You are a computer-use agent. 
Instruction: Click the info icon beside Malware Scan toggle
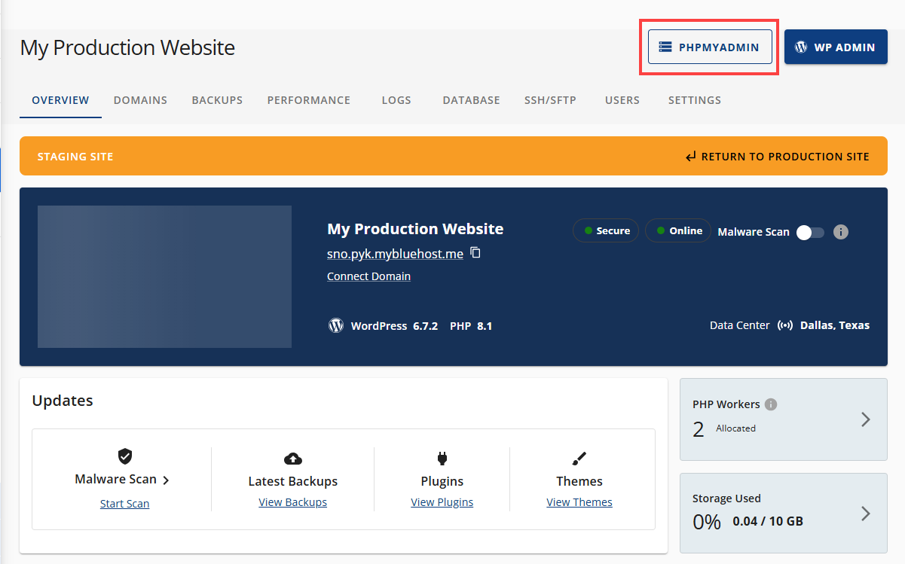pyautogui.click(x=841, y=232)
